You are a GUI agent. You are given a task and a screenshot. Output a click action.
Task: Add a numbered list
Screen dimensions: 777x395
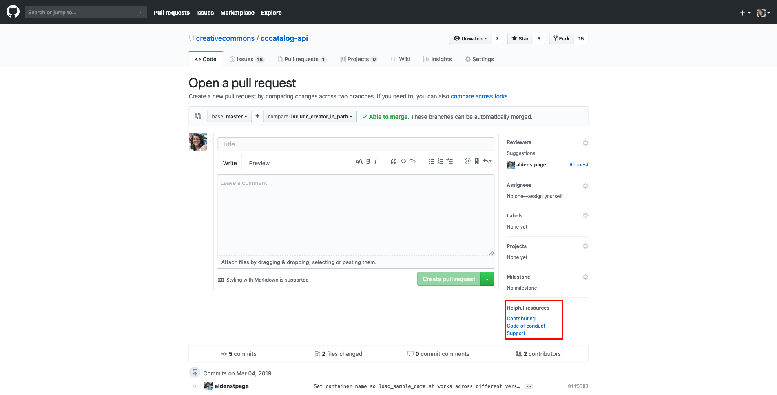coord(441,162)
